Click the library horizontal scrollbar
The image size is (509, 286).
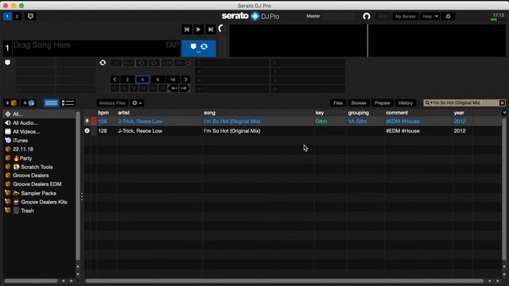(285, 280)
